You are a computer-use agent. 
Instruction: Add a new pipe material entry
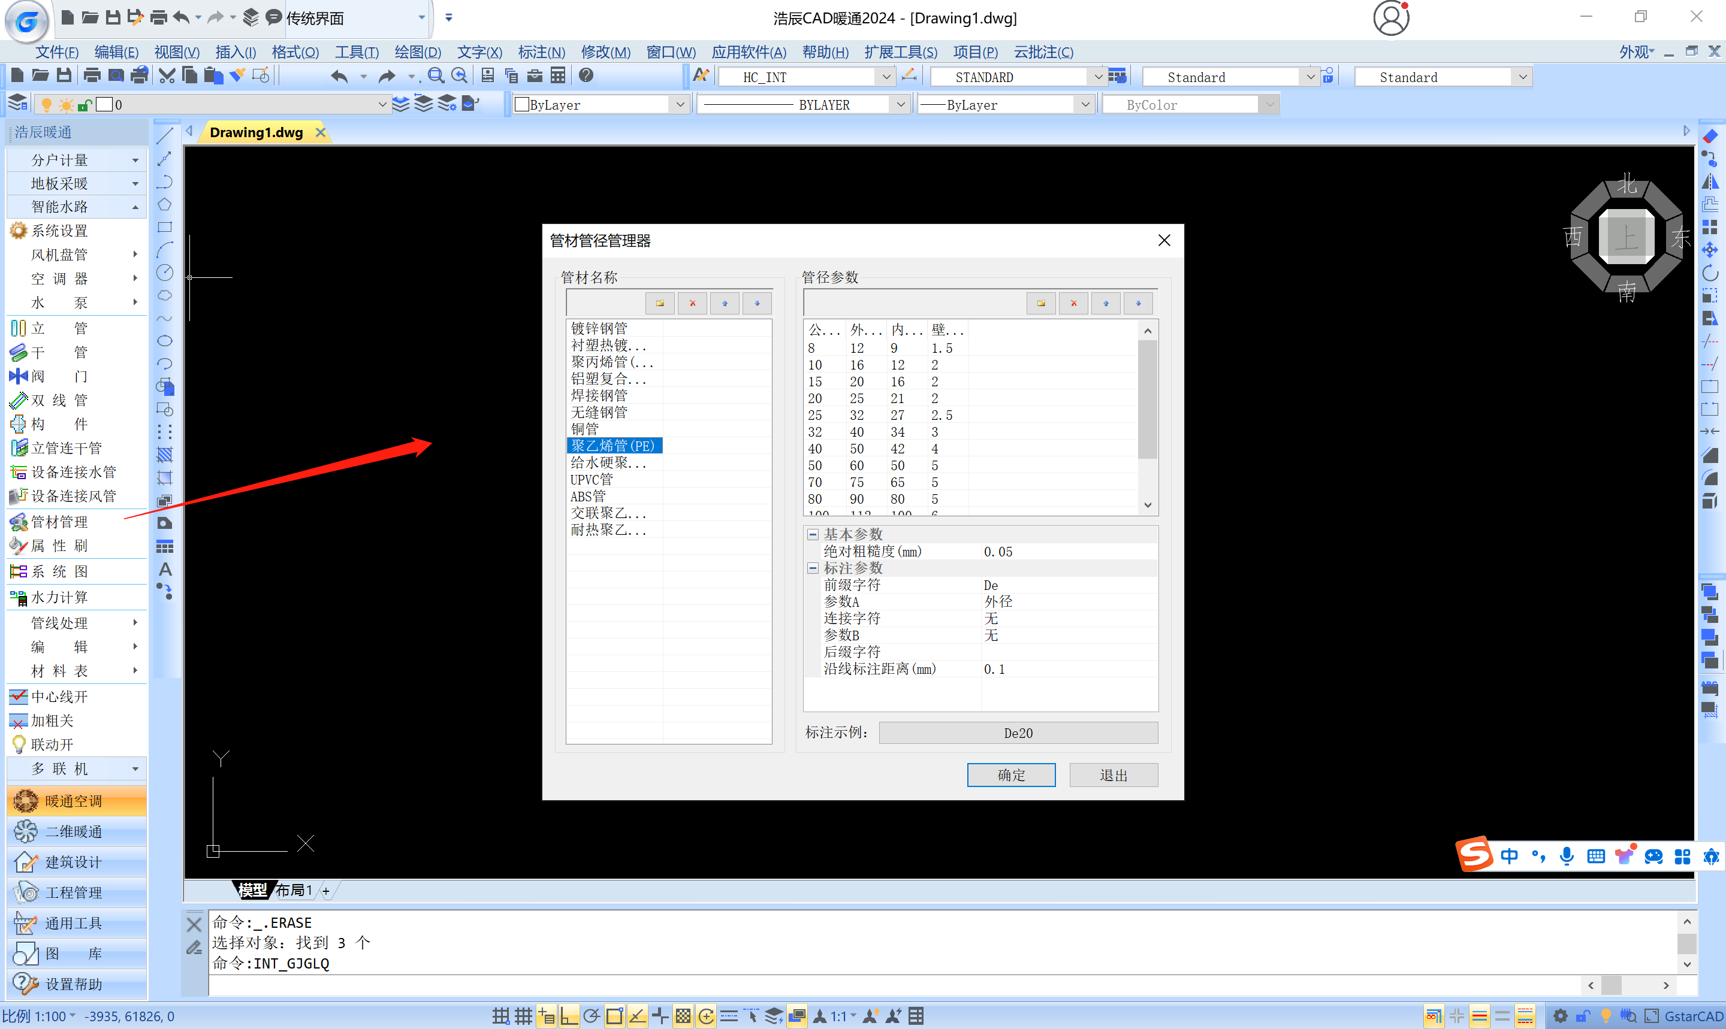(x=660, y=303)
